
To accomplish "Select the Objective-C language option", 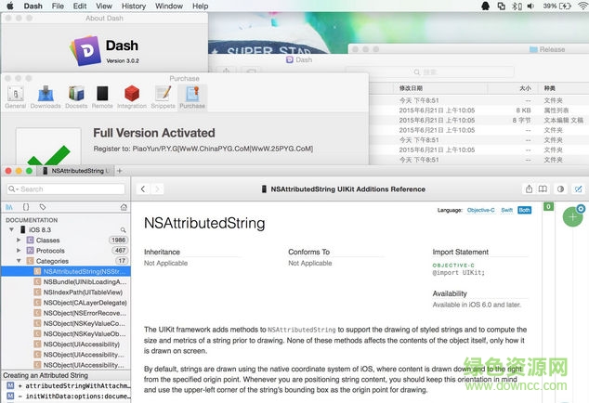I will (480, 210).
